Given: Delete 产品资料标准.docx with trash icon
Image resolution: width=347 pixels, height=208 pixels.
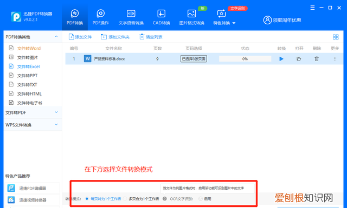Looking at the screenshot, I should (317, 59).
